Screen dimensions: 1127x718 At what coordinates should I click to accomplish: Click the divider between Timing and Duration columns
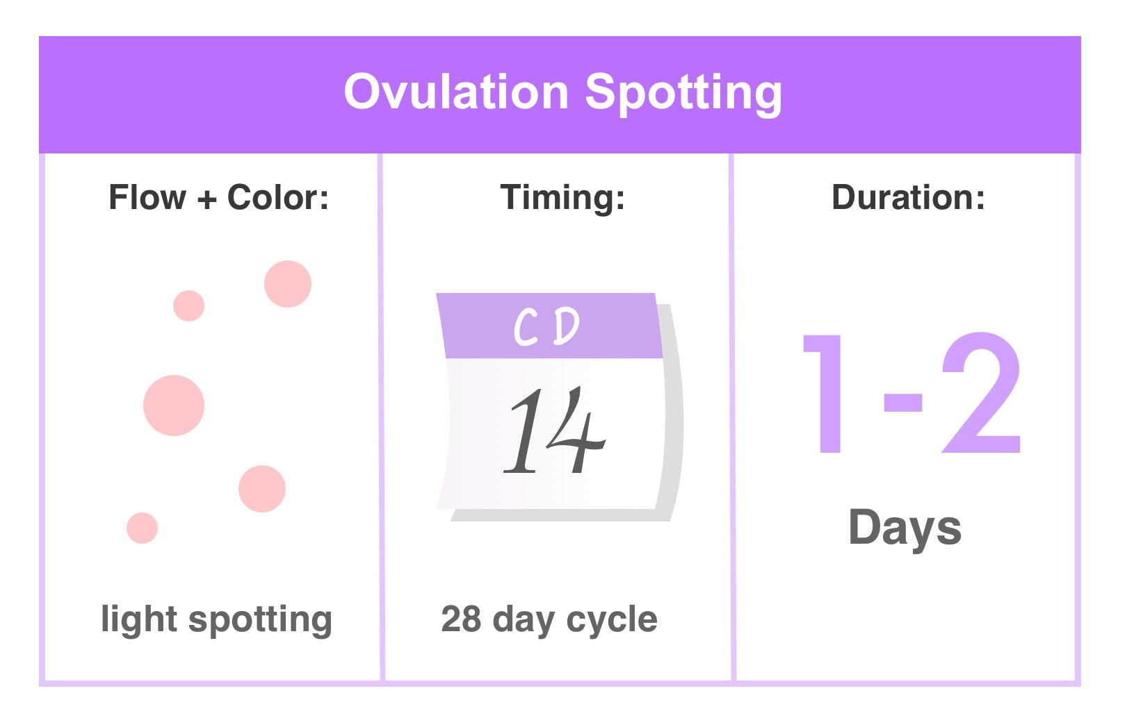[x=732, y=417]
